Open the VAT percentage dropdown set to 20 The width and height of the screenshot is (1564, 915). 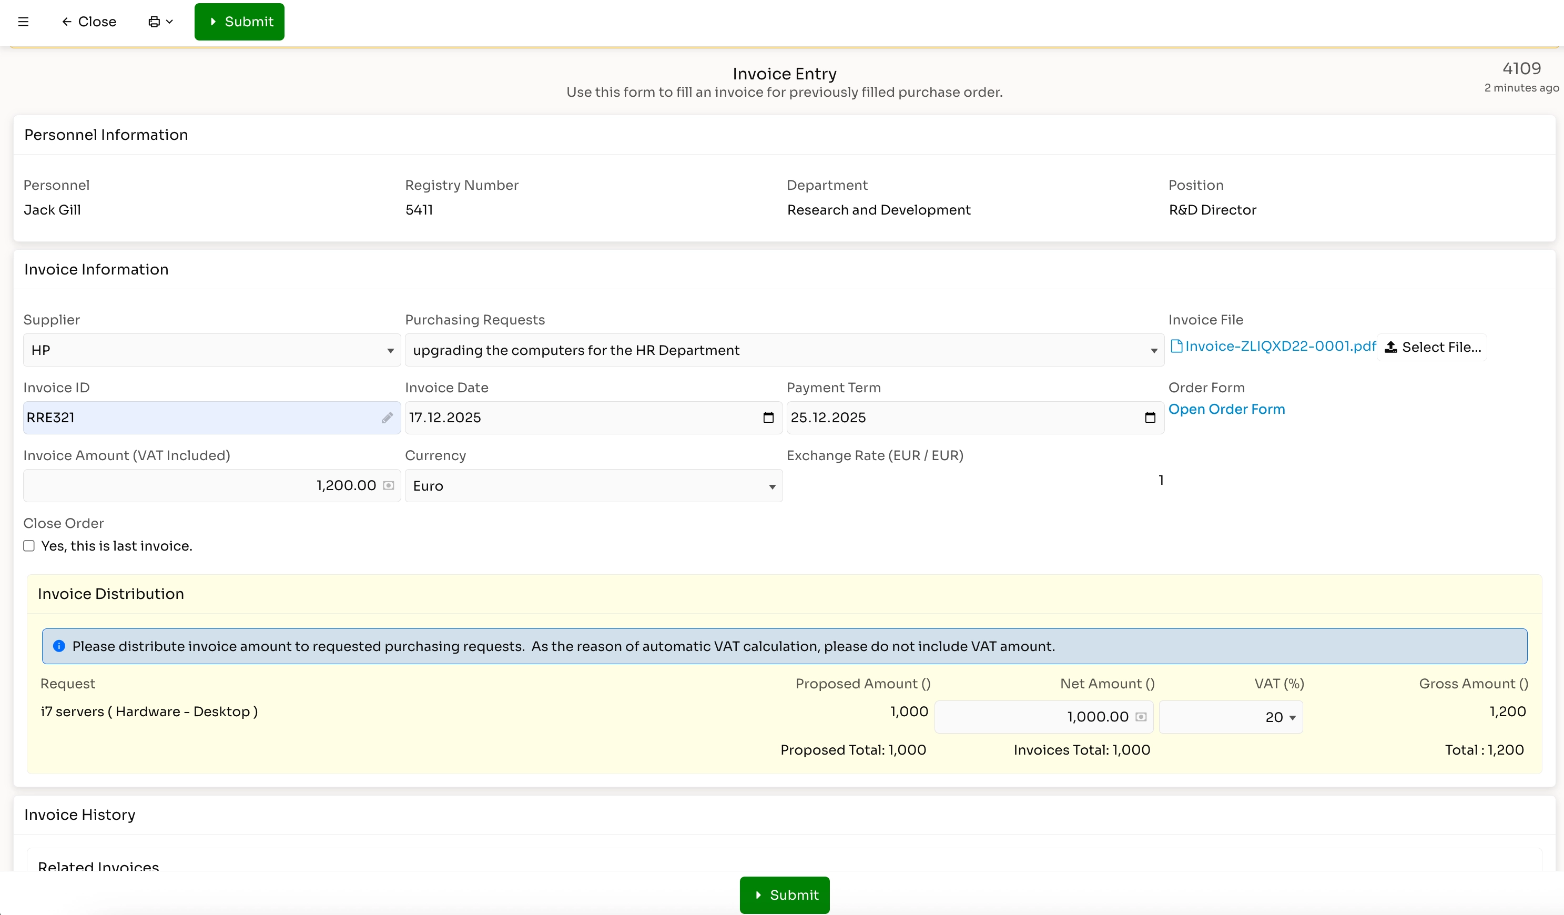point(1292,717)
